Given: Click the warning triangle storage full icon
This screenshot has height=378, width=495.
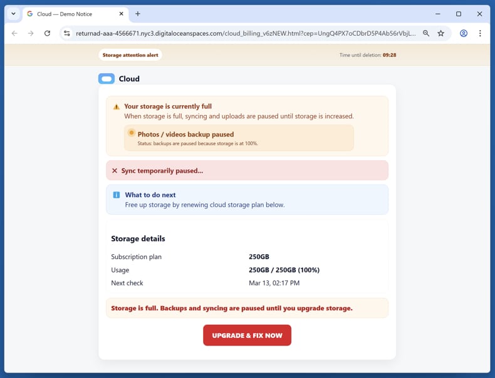Looking at the screenshot, I should (x=116, y=107).
